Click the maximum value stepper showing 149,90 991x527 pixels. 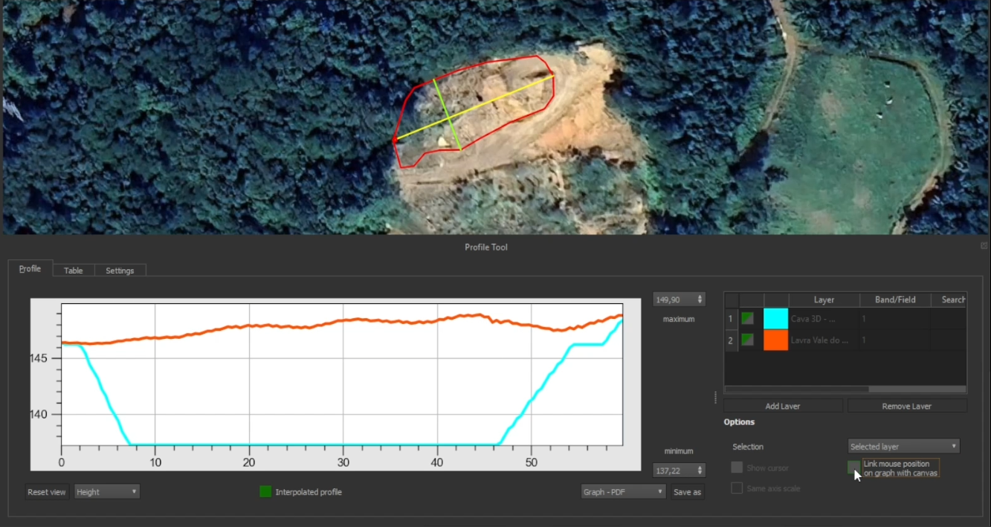click(x=679, y=299)
